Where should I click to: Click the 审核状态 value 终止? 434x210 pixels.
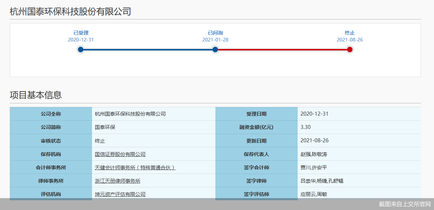pos(100,141)
